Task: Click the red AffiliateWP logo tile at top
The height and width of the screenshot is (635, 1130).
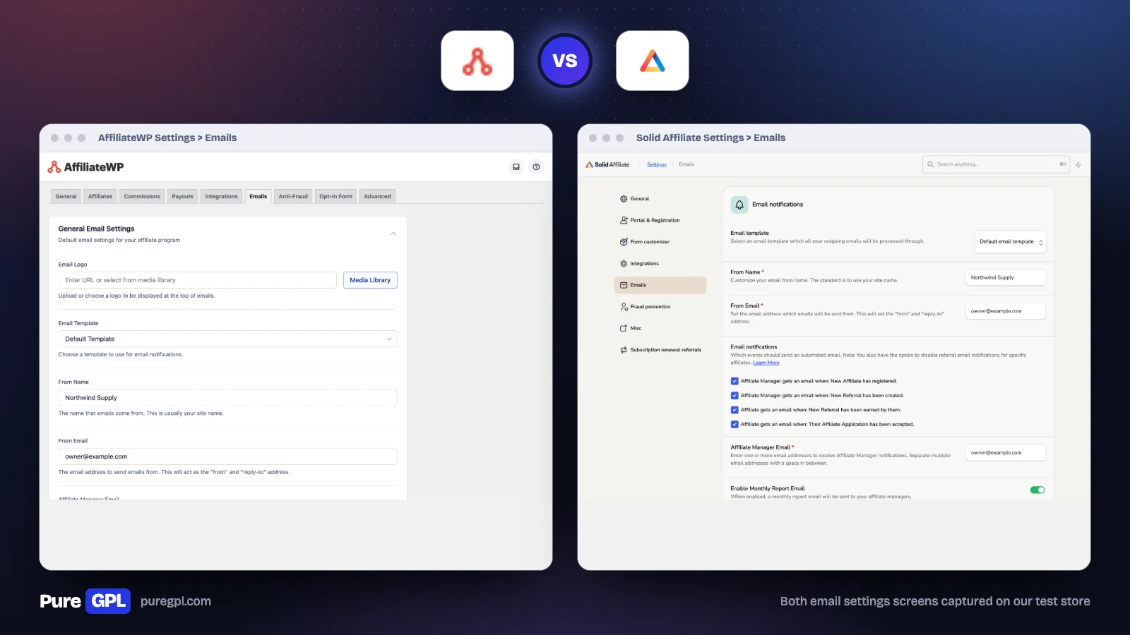Action: coord(477,61)
